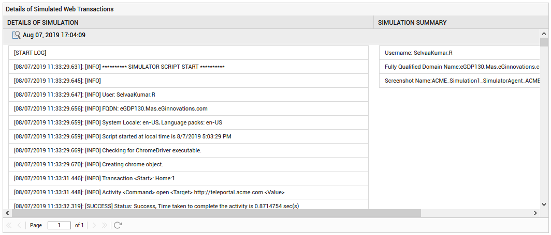
Task: Select the Checking for ChromeDriver executable row
Action: (x=189, y=151)
